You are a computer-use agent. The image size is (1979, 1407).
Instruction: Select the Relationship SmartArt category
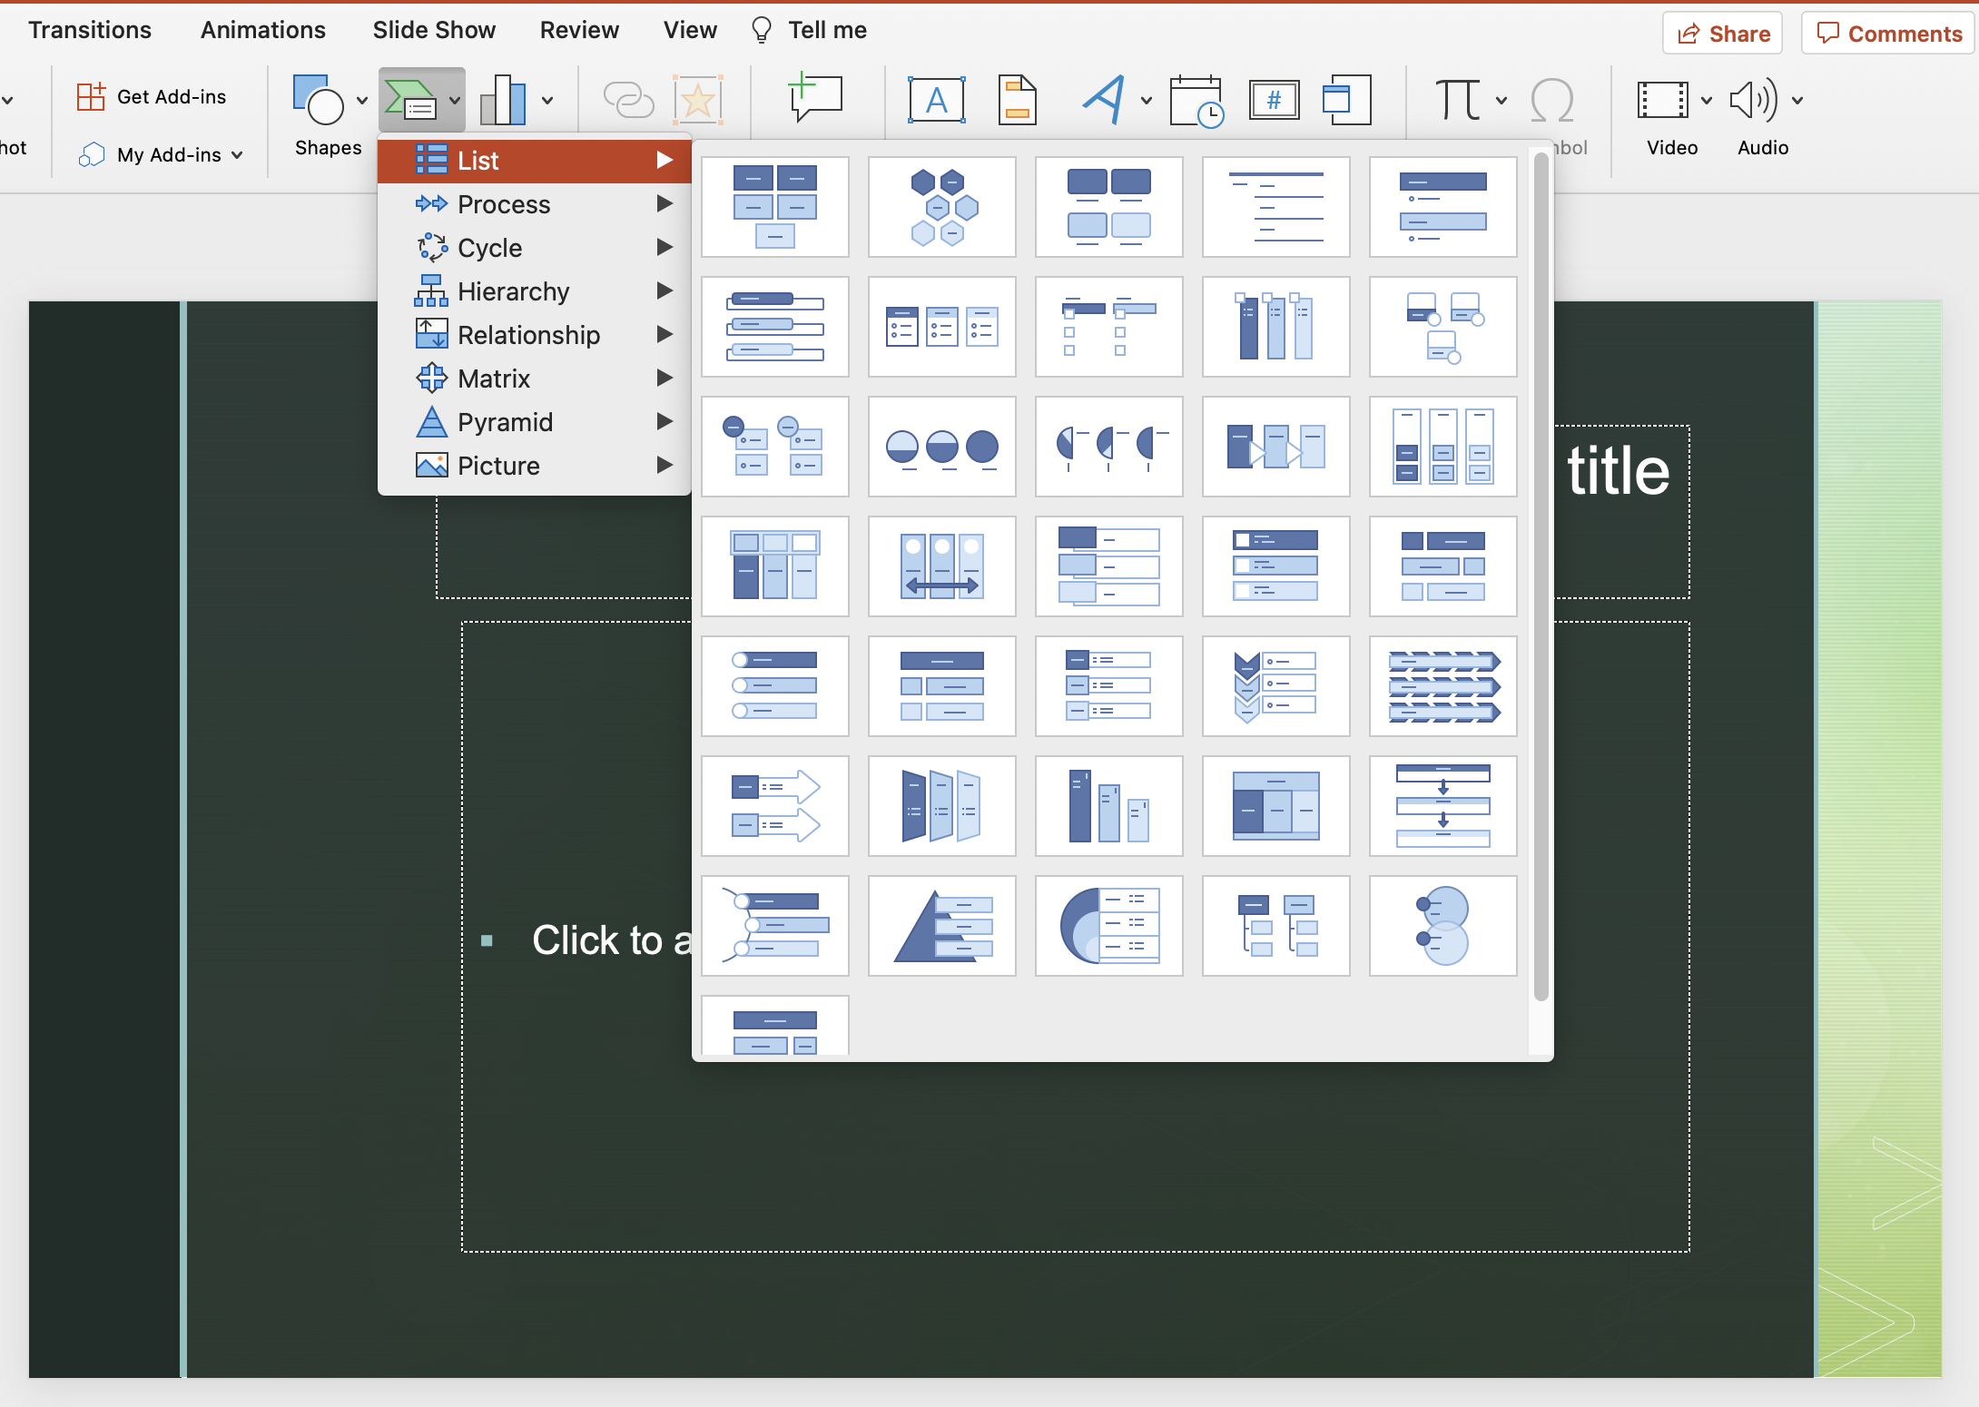click(x=535, y=335)
